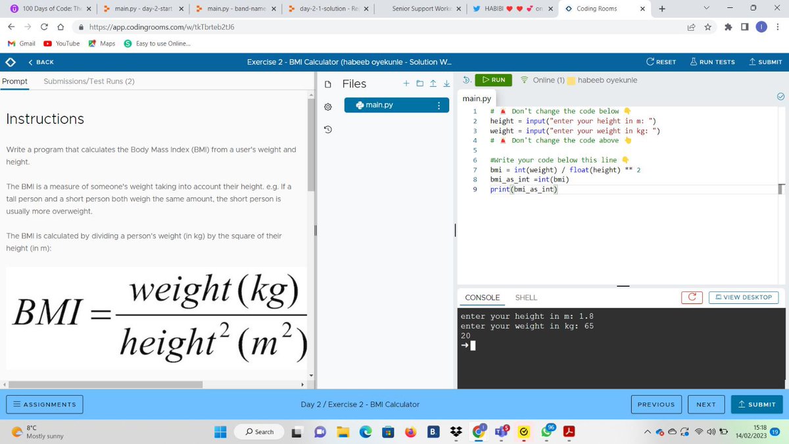Click the instructions panel vertical scrollbar

[312, 145]
